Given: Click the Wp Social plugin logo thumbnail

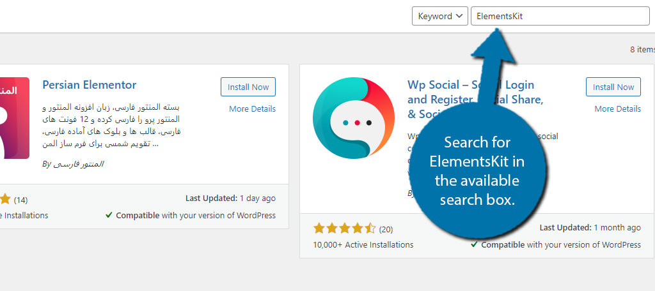Looking at the screenshot, I should click(353, 118).
